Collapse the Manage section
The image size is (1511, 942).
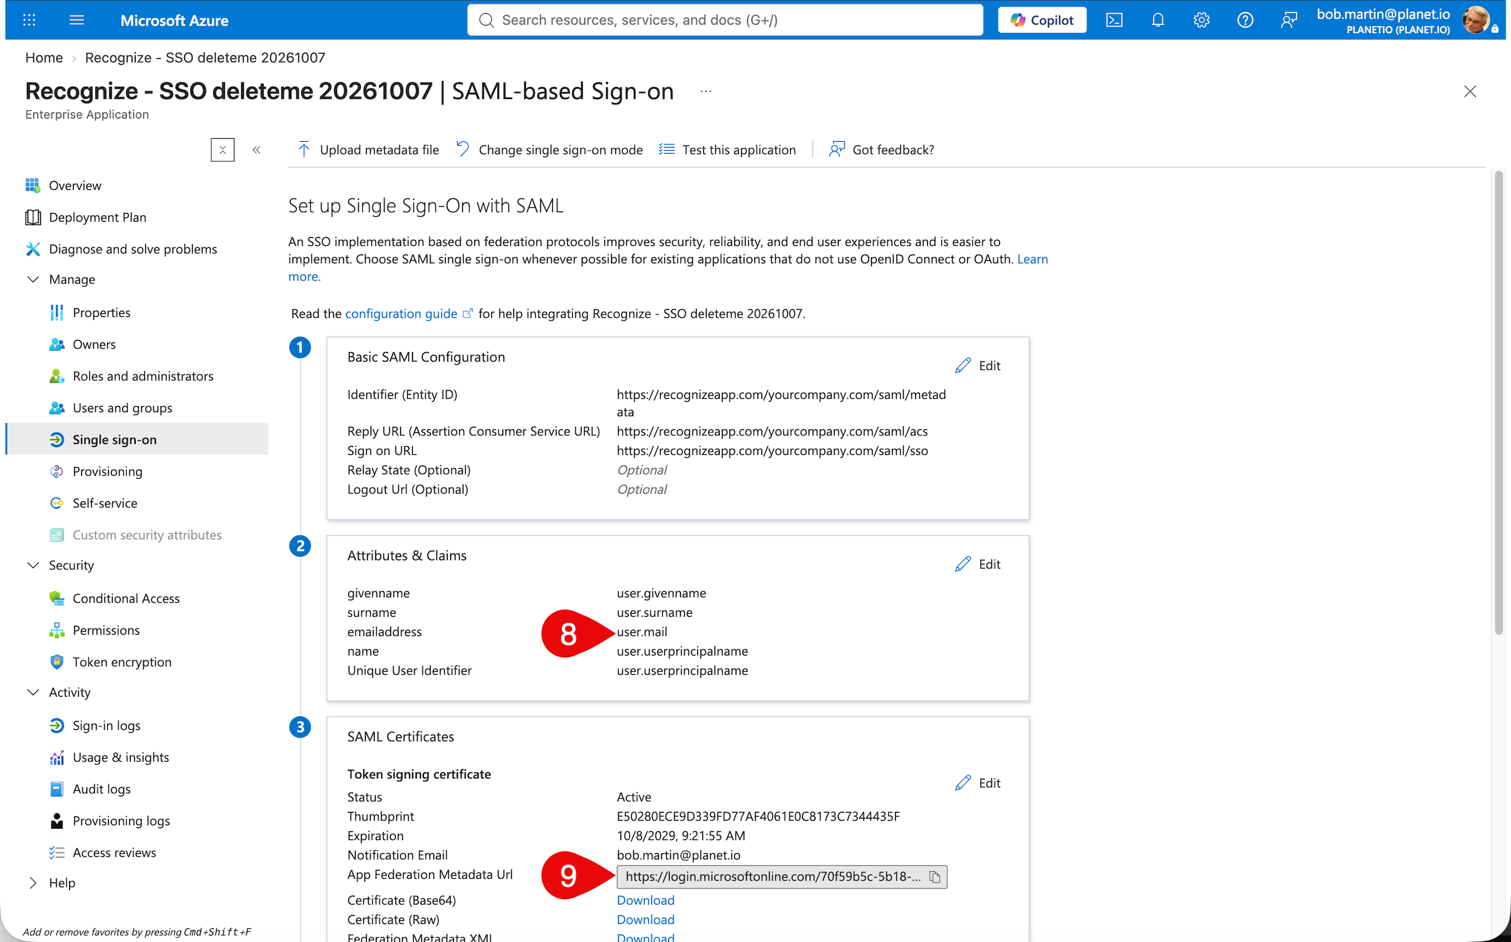(x=33, y=279)
